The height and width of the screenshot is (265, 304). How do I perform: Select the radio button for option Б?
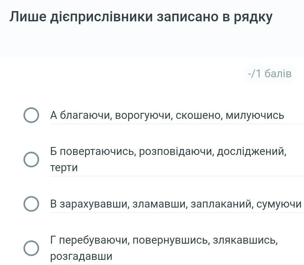pyautogui.click(x=31, y=159)
